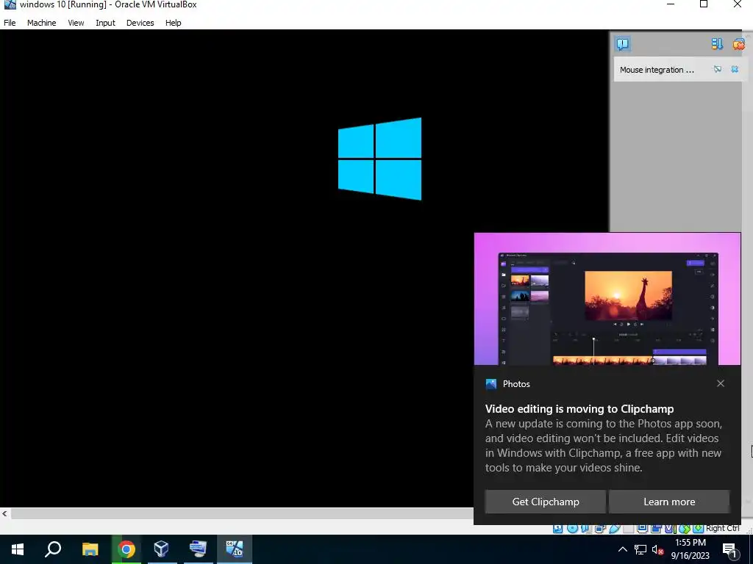Click the Video editing is moving to Clipchamp headline
The width and height of the screenshot is (753, 564).
[x=579, y=408]
